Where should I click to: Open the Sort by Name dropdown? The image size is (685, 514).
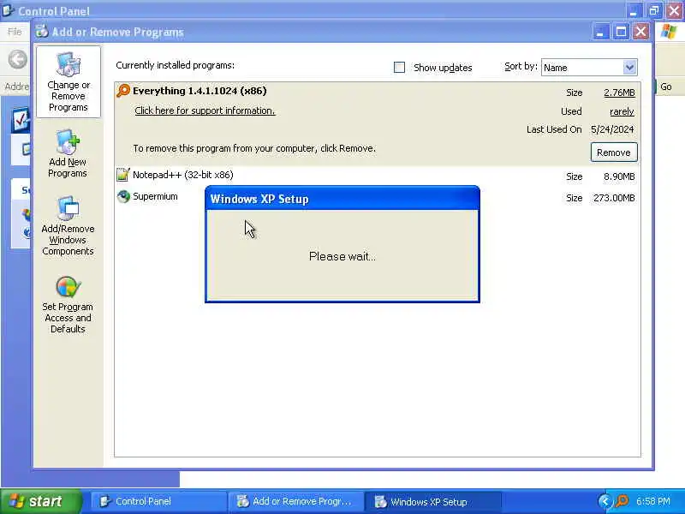pos(589,68)
